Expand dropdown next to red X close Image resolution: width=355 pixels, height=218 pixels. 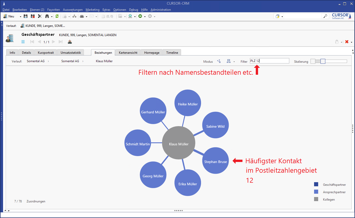[352, 42]
